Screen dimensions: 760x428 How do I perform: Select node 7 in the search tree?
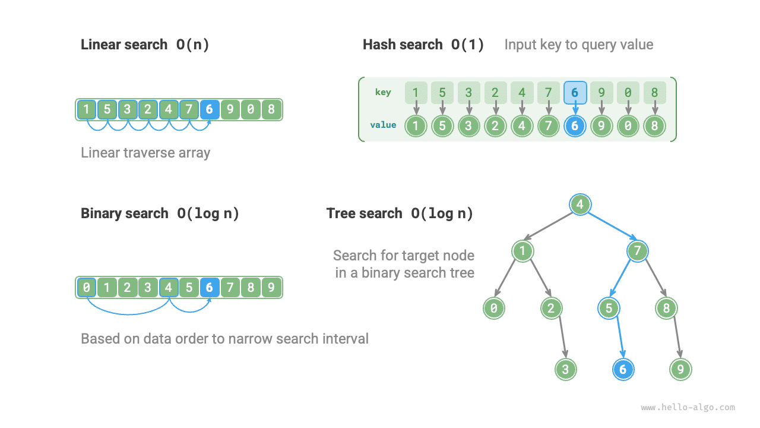click(637, 251)
